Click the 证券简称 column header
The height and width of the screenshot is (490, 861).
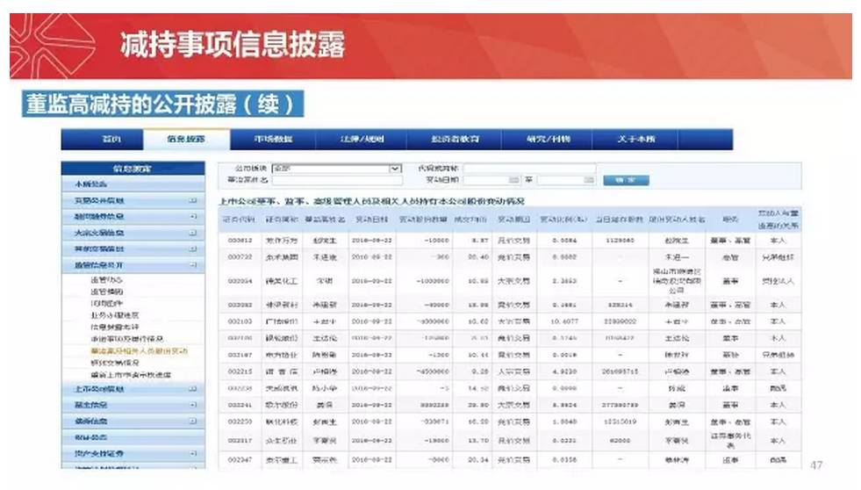[x=281, y=220]
